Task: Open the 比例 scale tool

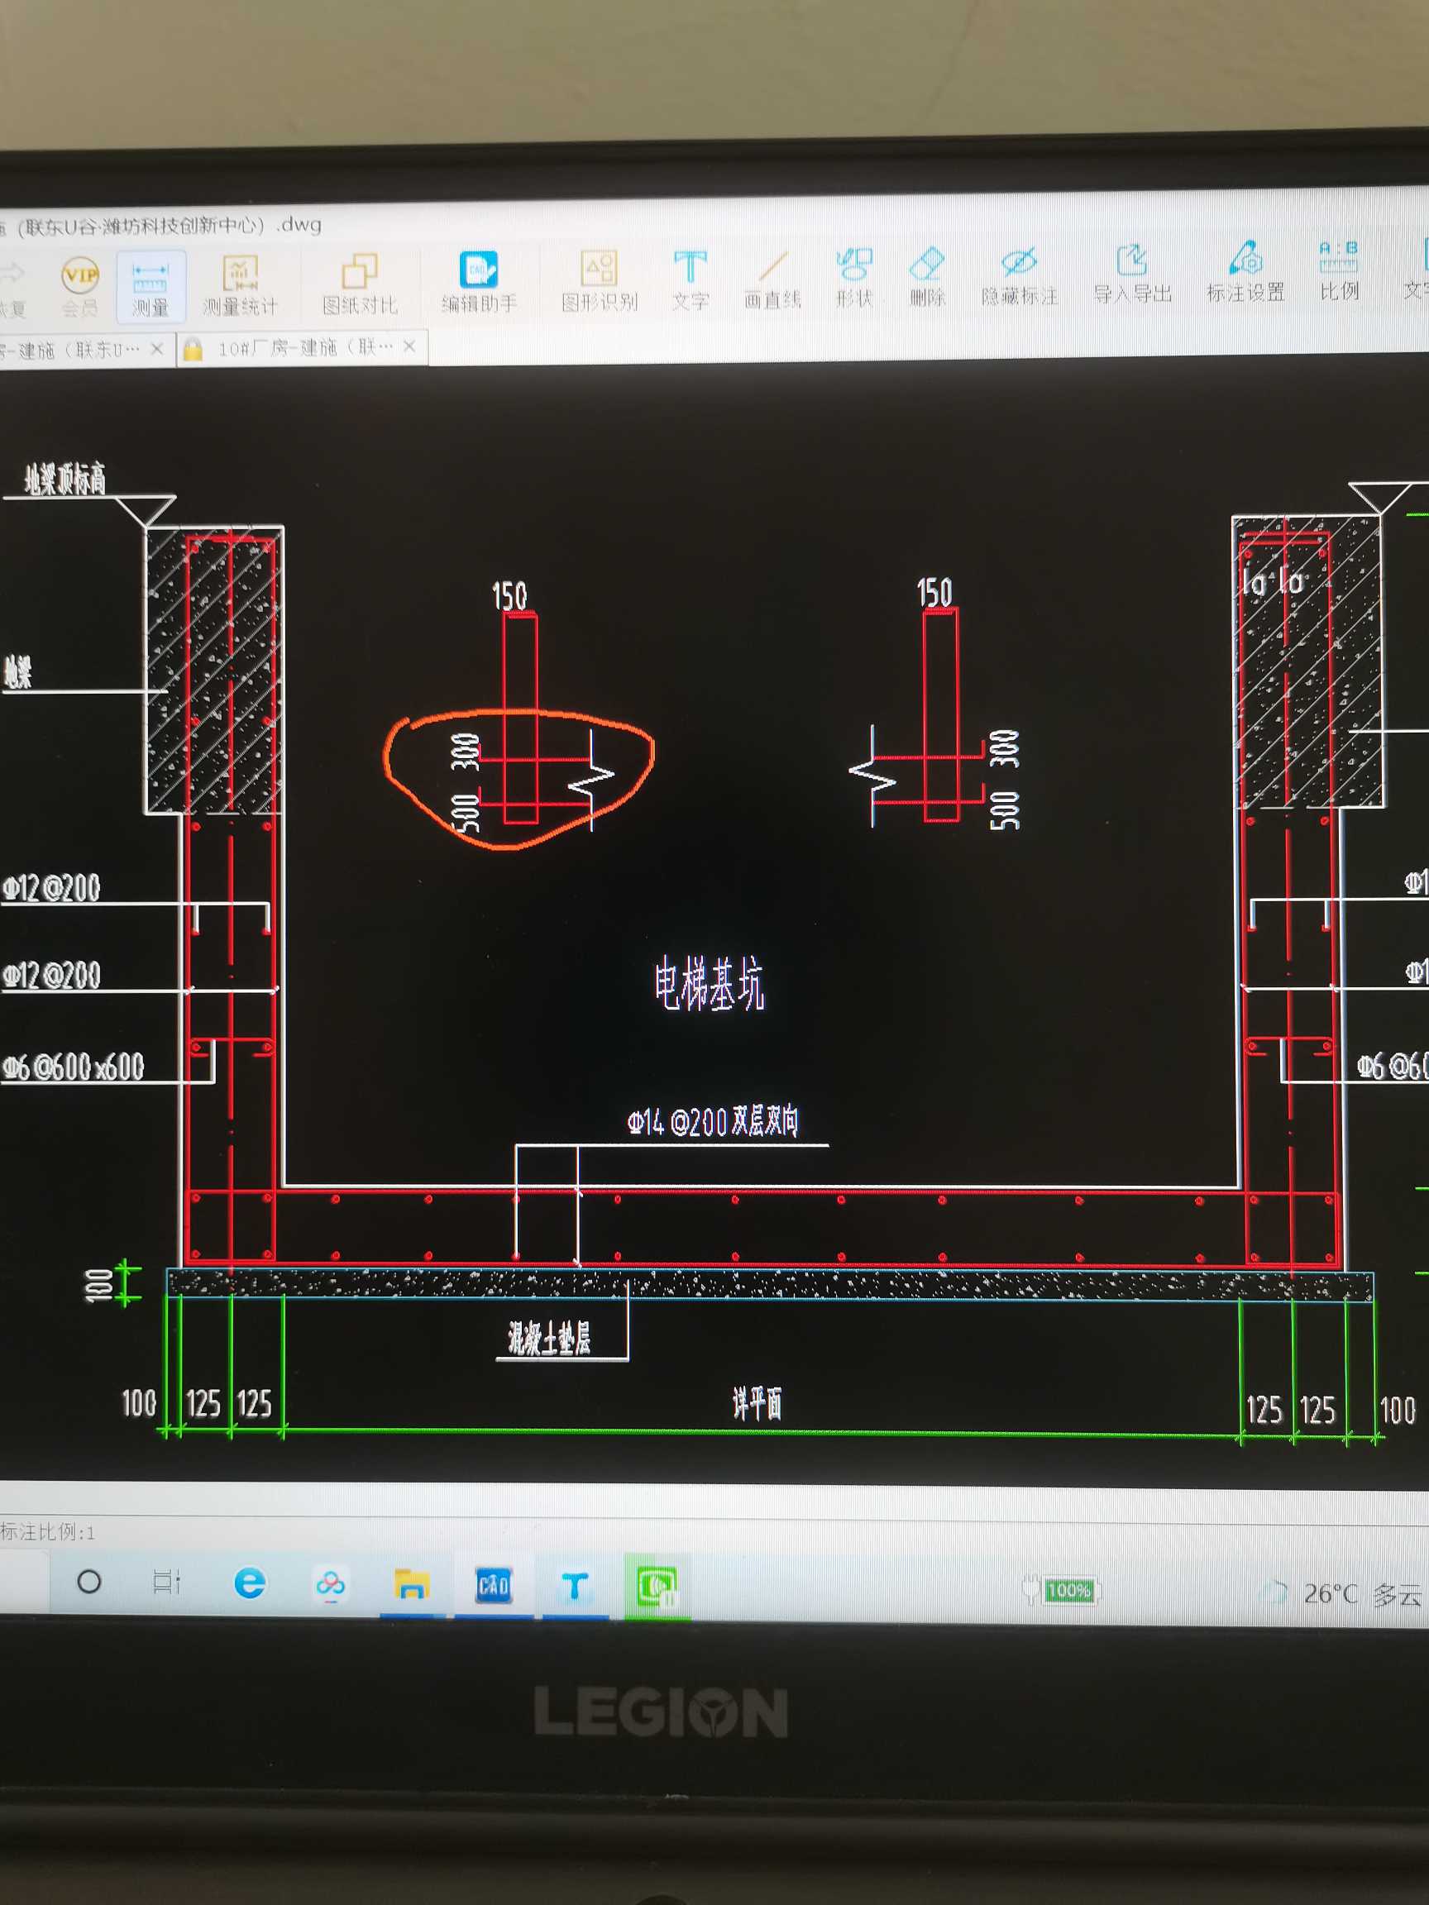Action: (1340, 270)
